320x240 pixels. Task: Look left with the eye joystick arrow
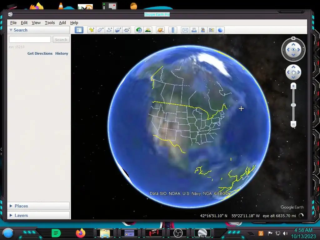click(x=288, y=50)
